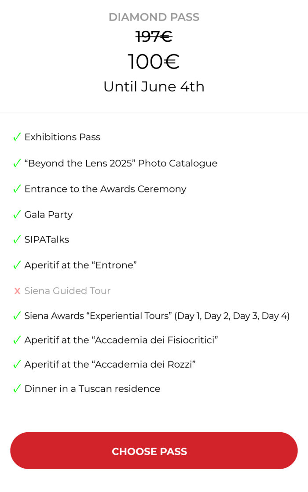Click the green checkmark beside Exhibitions Pass
This screenshot has width=308, height=492.
tap(17, 137)
